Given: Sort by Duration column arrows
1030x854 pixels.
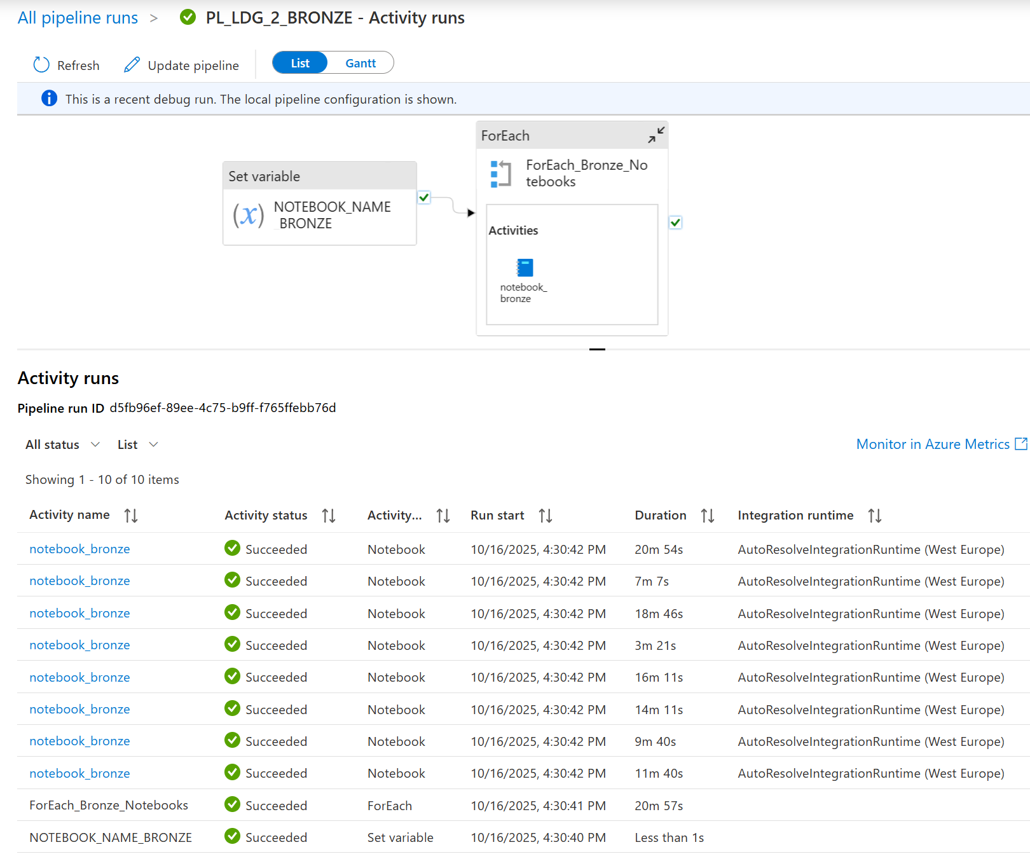Looking at the screenshot, I should [x=708, y=515].
